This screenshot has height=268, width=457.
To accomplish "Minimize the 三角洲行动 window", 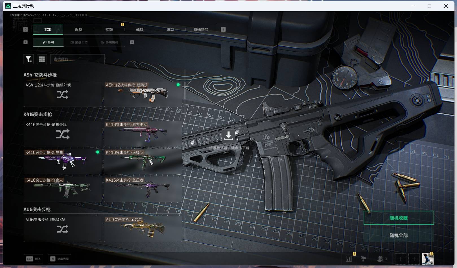I will point(413,6).
